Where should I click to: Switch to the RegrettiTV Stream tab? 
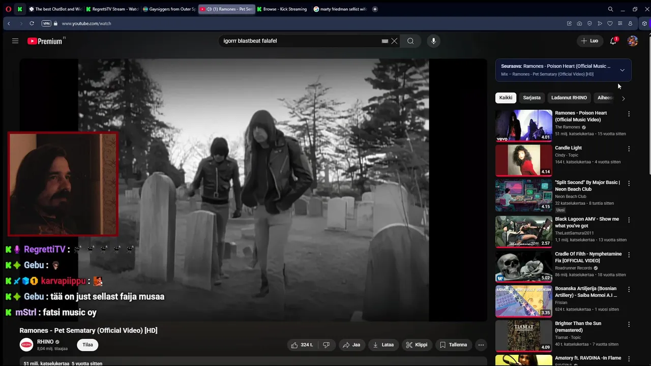(112, 9)
